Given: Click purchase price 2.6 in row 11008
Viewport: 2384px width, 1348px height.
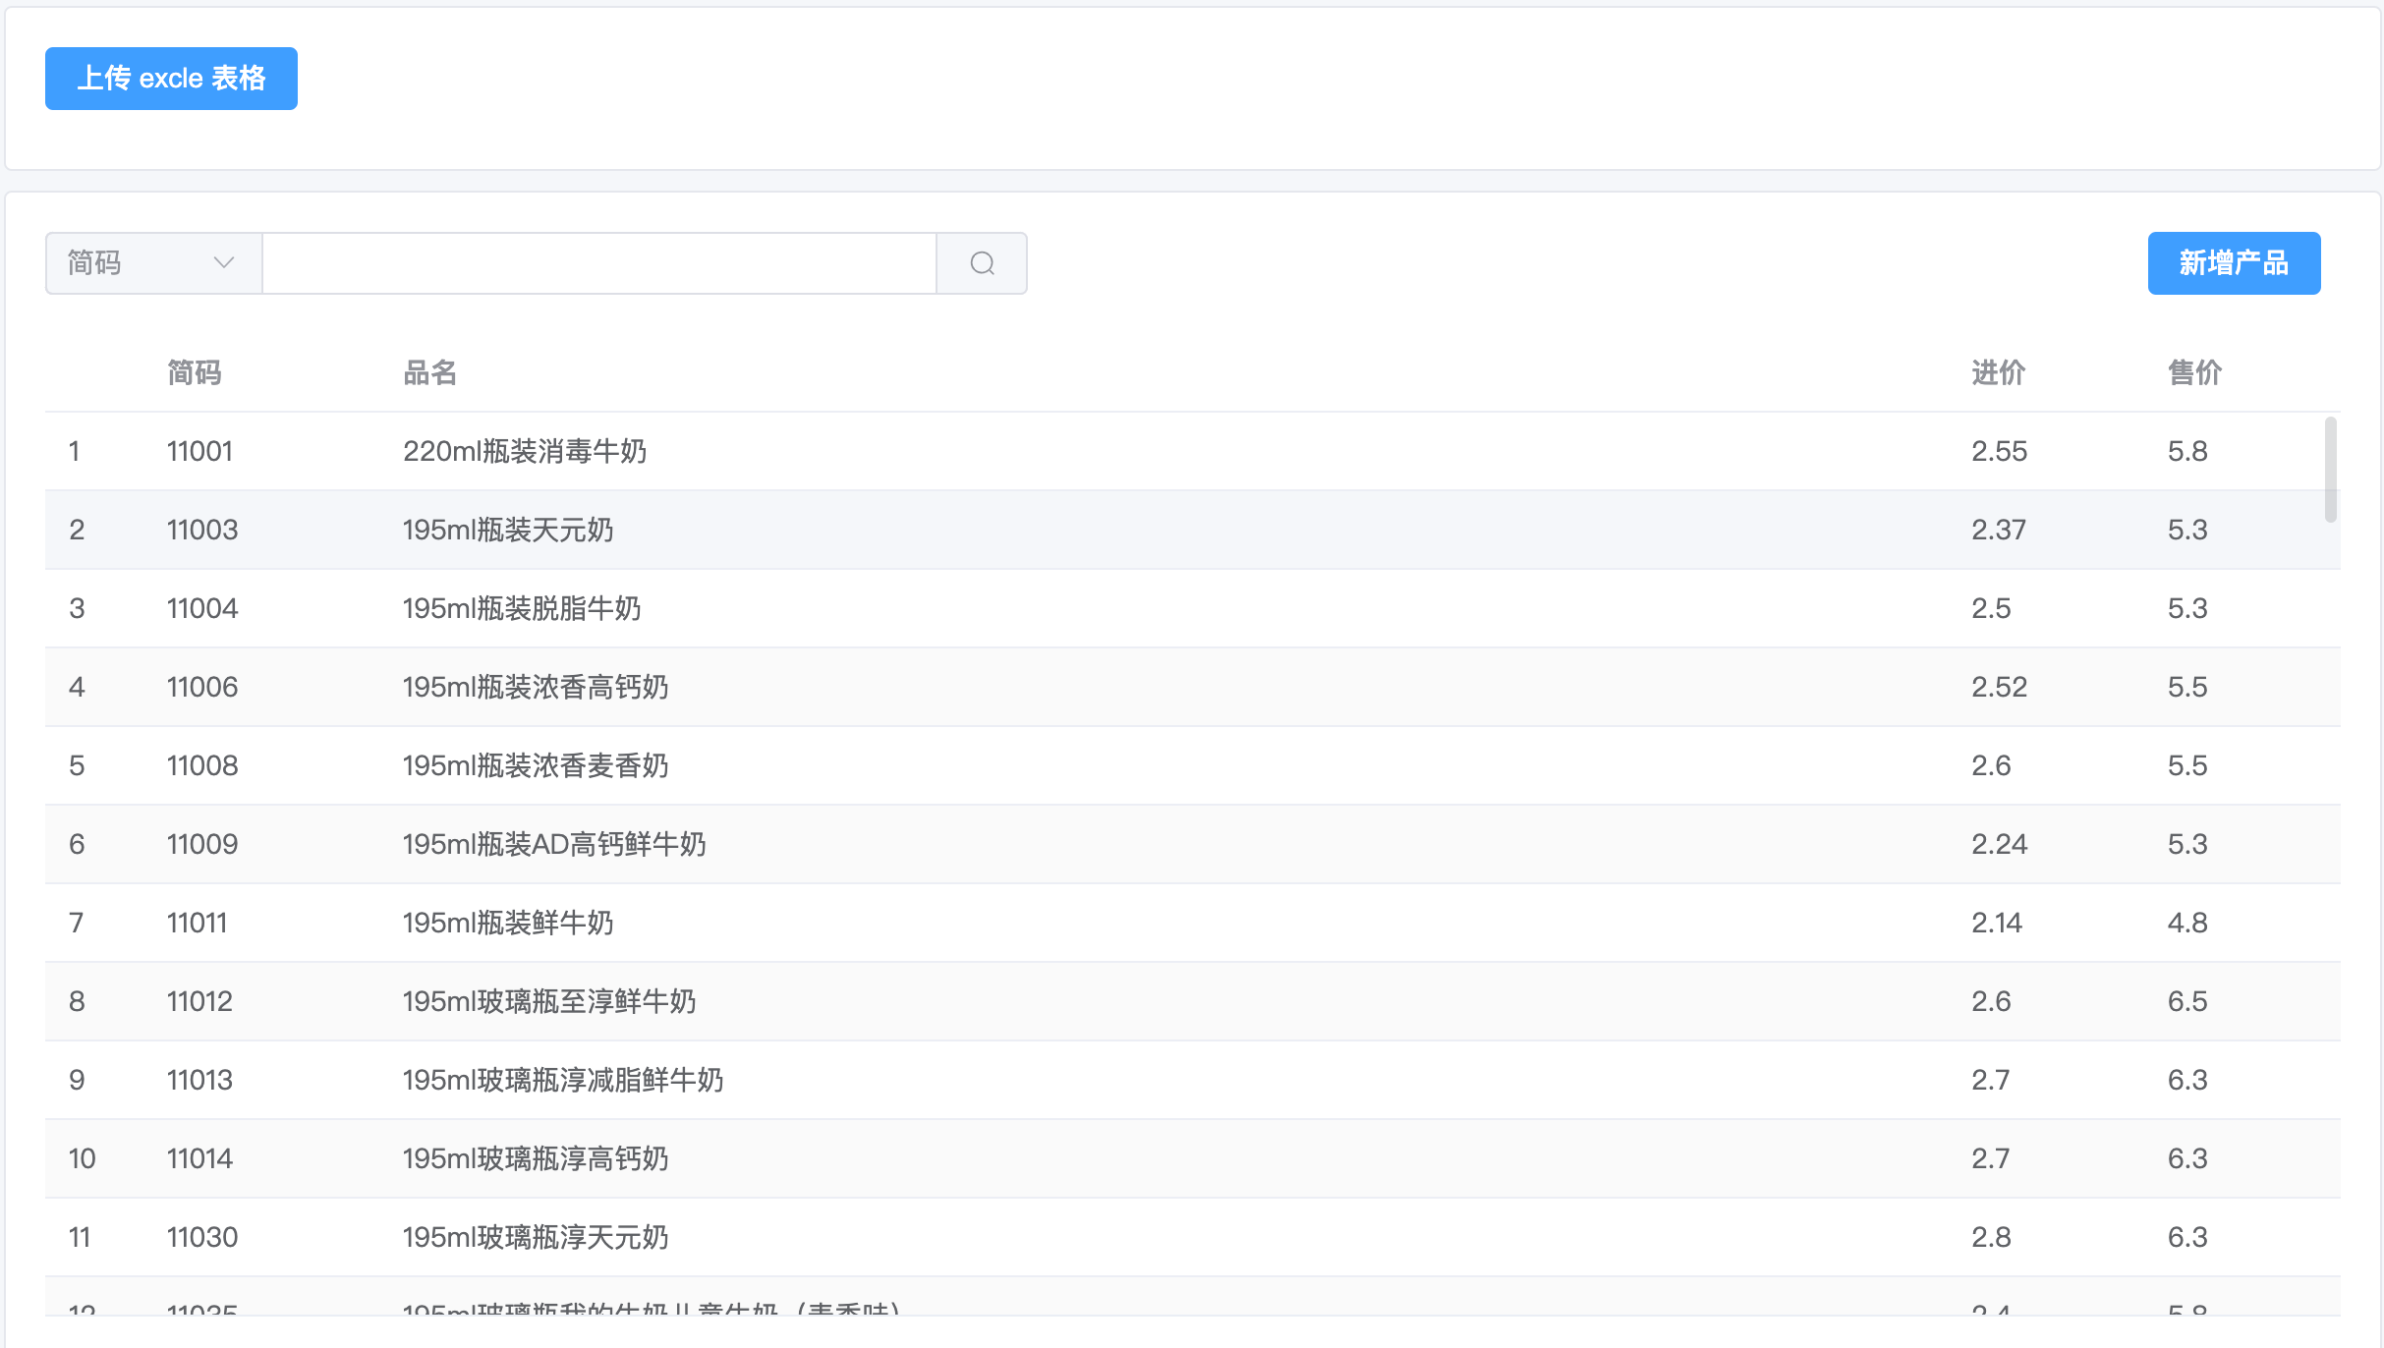Looking at the screenshot, I should point(1991,765).
